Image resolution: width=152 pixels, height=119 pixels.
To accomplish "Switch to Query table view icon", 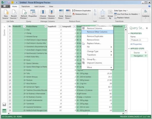I will (4, 111).
